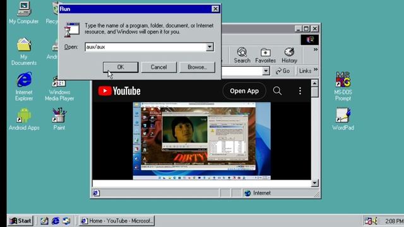Click the Task Scheduler system tray icon
Screen dimensions: 404x227
(368, 221)
